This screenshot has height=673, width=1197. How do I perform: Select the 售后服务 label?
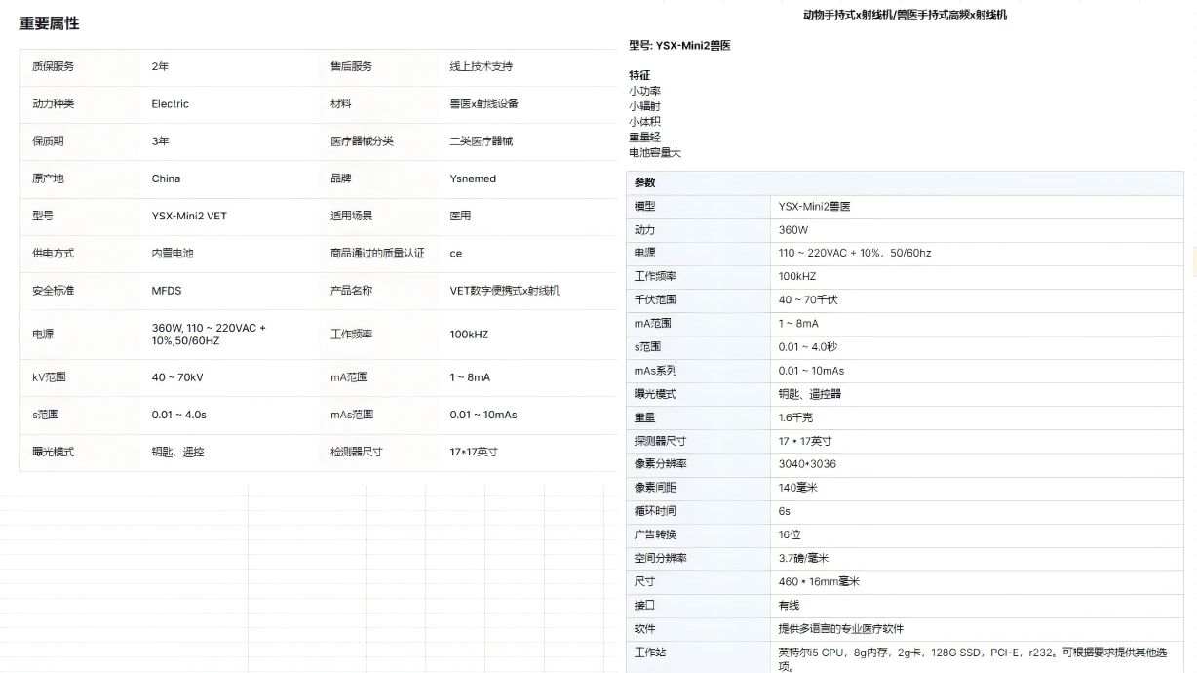tap(351, 66)
